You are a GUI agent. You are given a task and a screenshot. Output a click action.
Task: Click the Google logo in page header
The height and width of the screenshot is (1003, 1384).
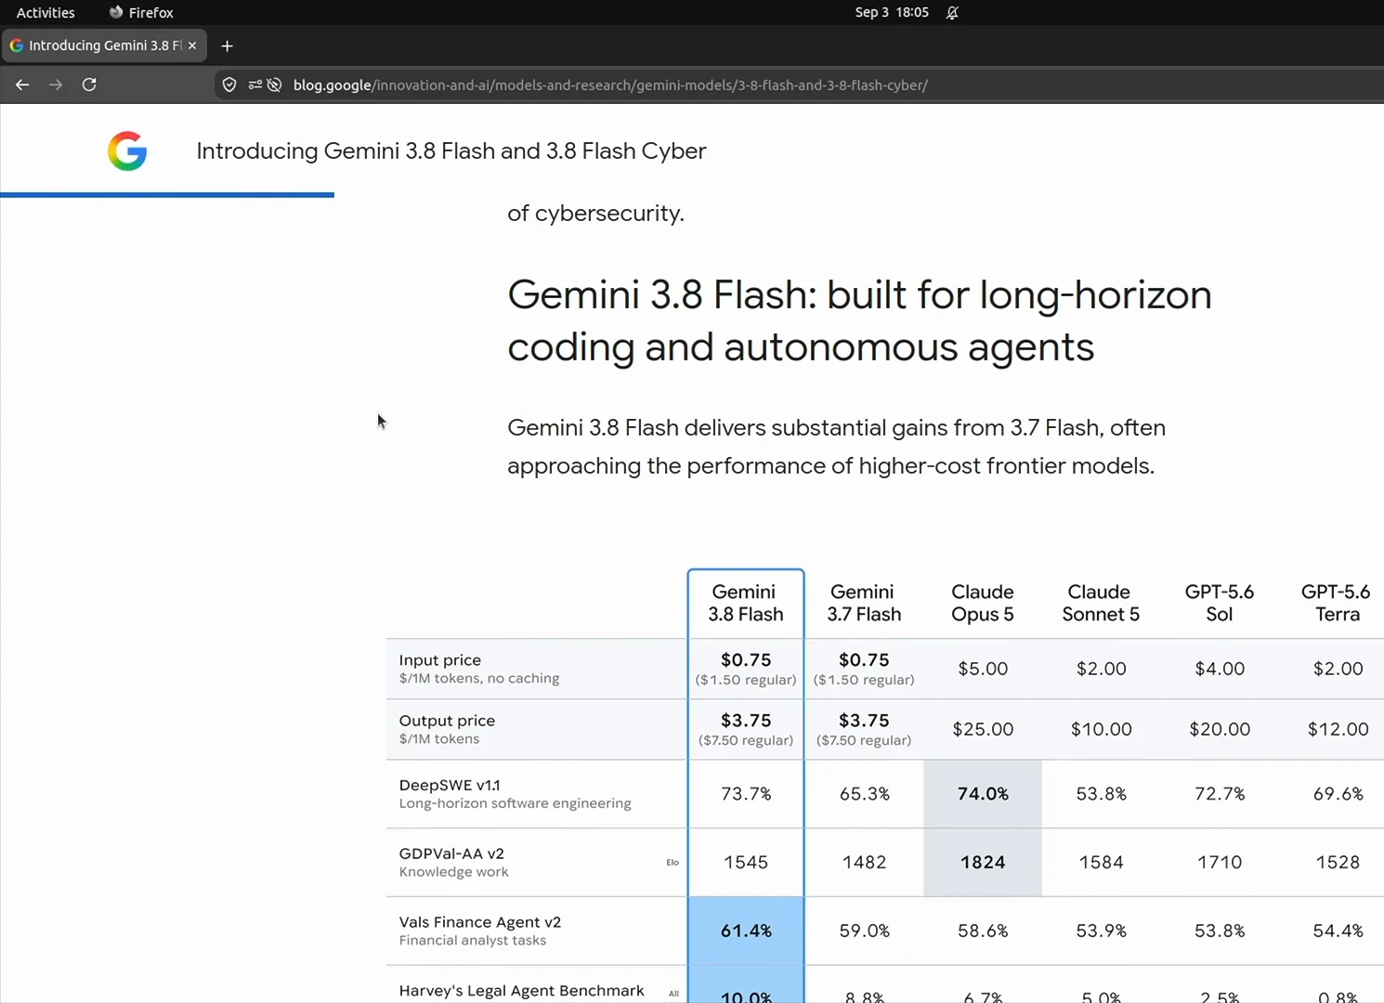click(127, 150)
